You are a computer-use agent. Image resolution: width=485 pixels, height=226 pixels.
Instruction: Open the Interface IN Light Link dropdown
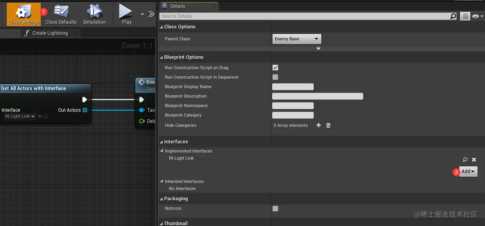pos(20,116)
